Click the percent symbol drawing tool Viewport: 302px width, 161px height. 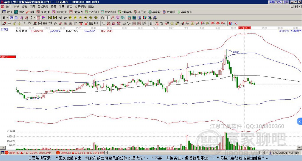tap(162, 23)
